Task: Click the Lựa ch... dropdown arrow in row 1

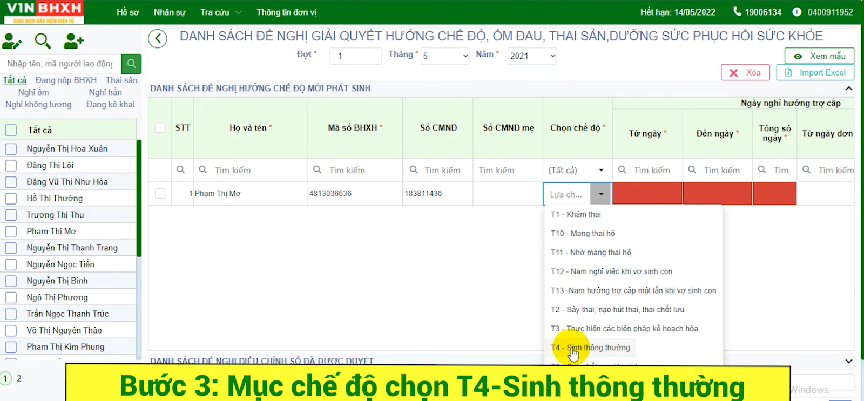Action: coord(601,194)
